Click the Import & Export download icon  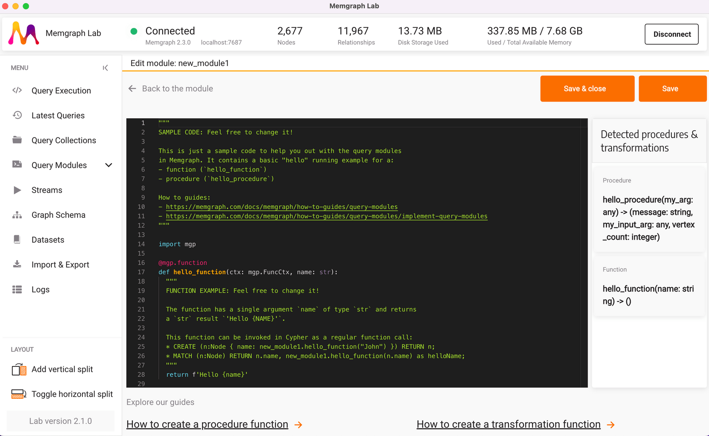(17, 265)
